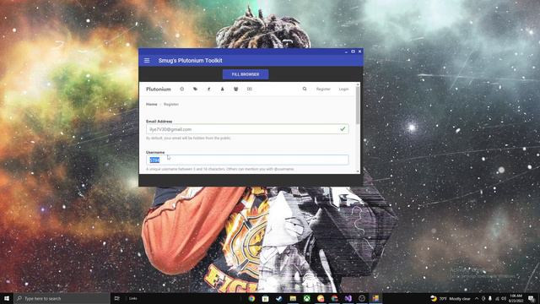This screenshot has width=540, height=304.
Task: Click the Username field label
Action: point(155,152)
